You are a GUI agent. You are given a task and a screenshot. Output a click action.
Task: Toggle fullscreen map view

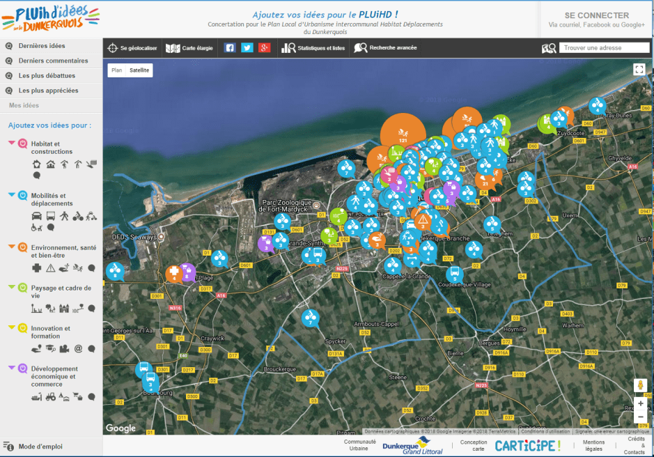pos(639,69)
